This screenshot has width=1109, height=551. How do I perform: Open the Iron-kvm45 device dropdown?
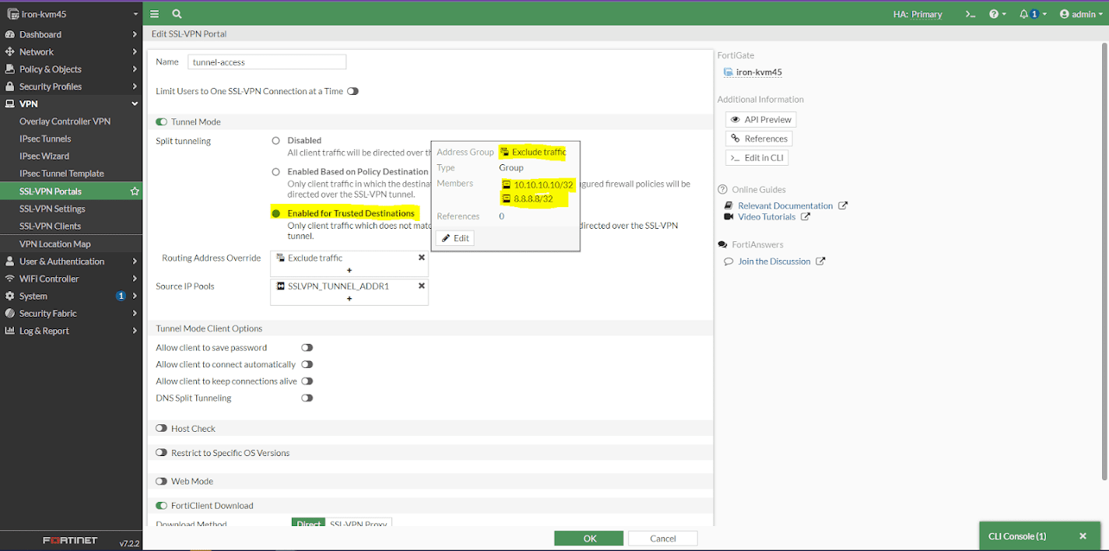pos(72,14)
